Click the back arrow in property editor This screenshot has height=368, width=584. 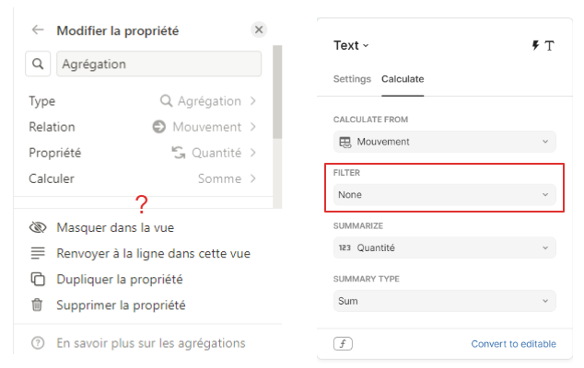38,30
